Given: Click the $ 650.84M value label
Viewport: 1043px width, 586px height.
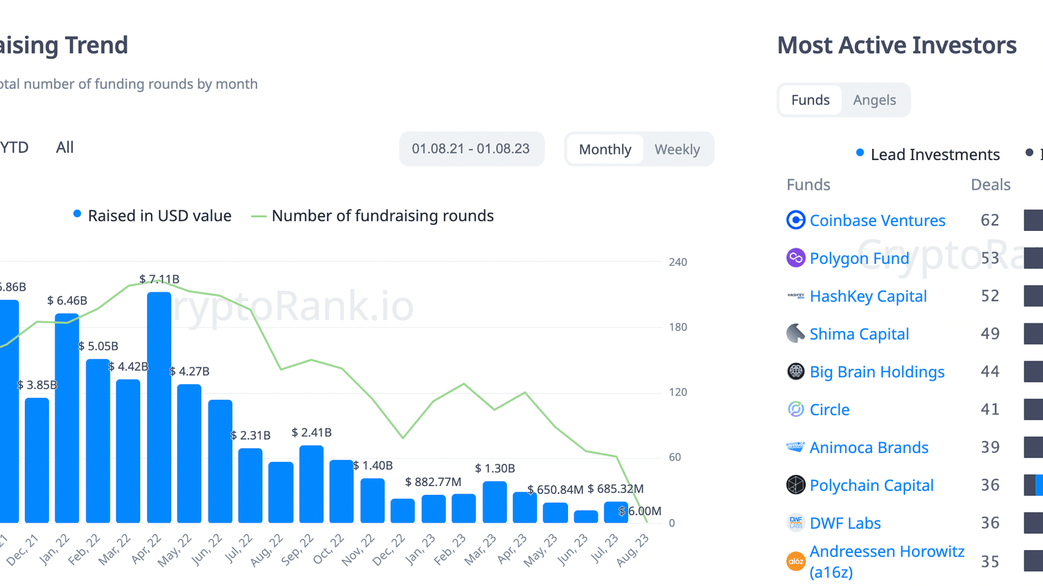Looking at the screenshot, I should [556, 490].
